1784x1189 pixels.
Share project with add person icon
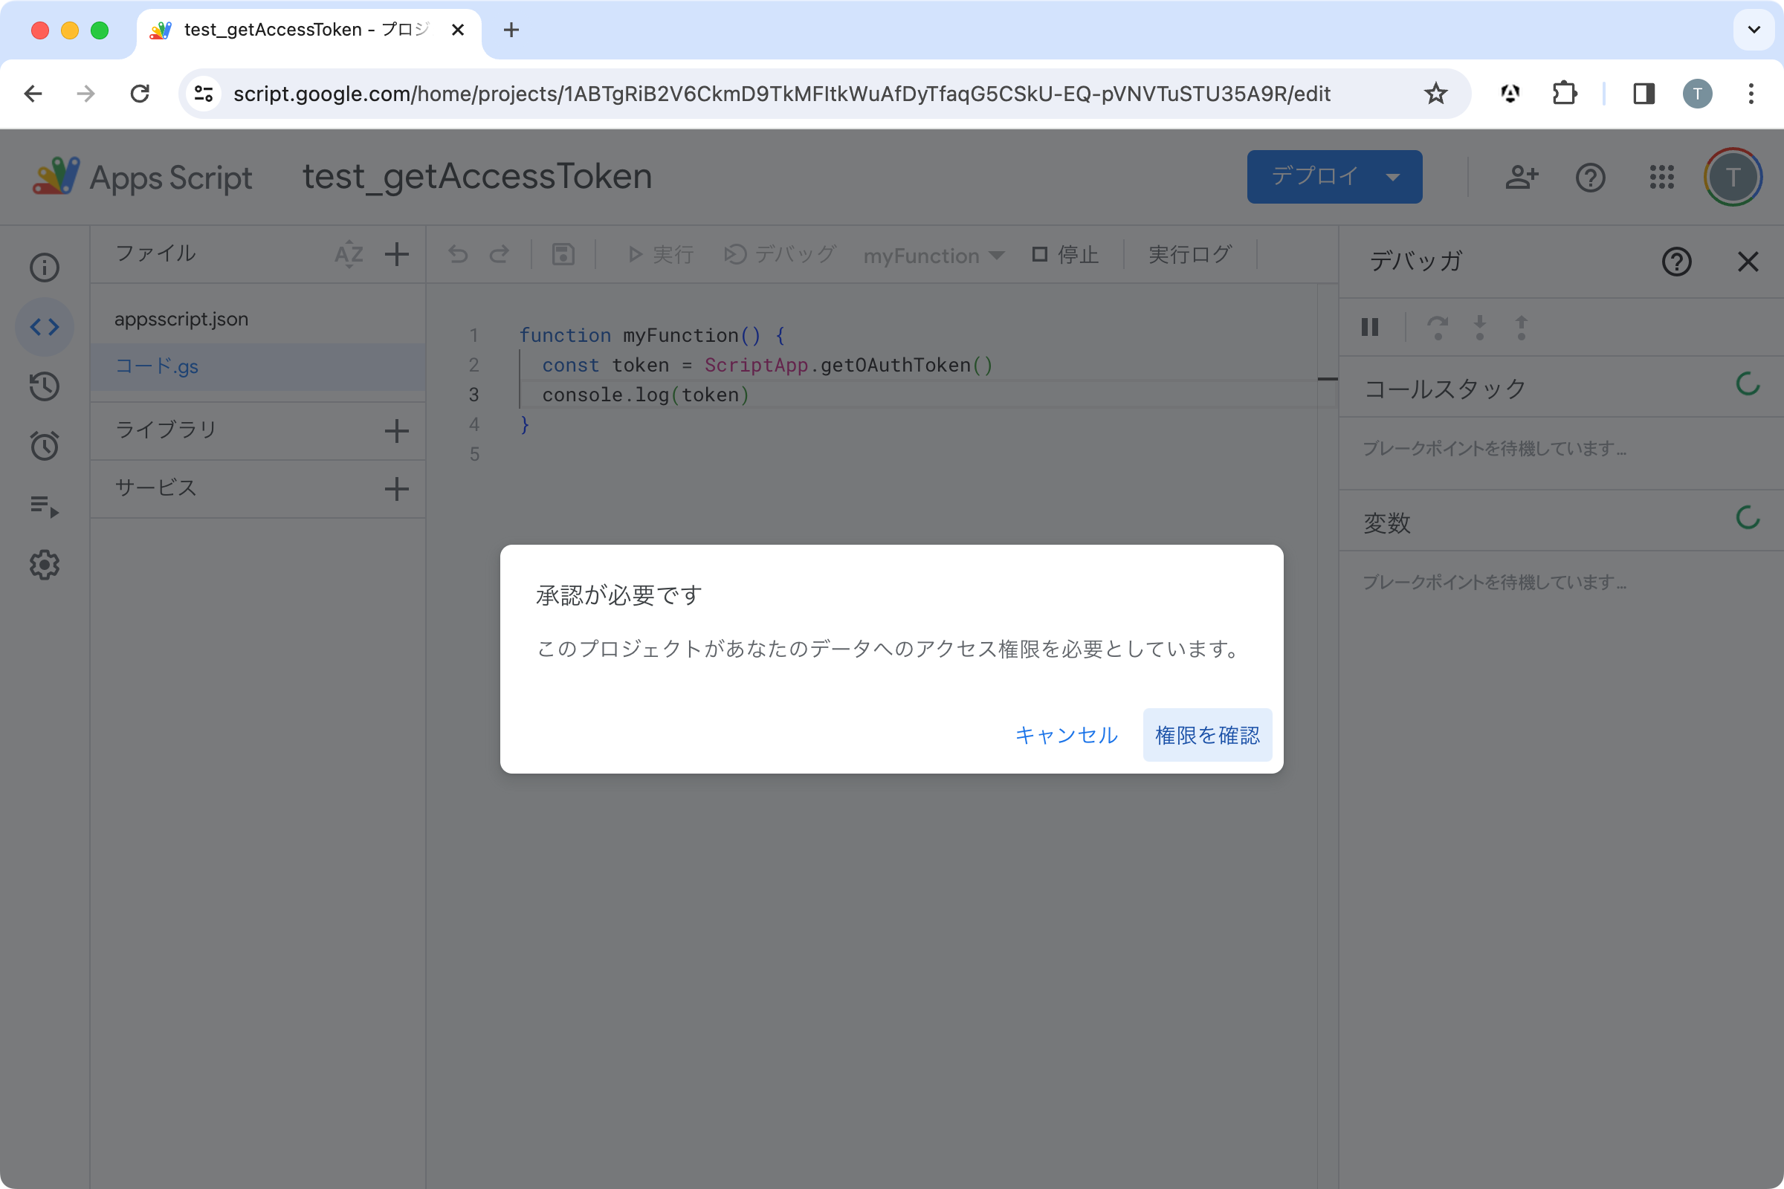(x=1522, y=177)
